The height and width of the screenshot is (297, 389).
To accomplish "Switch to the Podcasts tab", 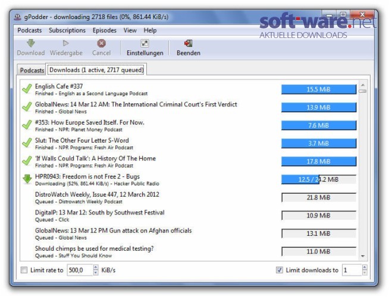I will pos(32,70).
